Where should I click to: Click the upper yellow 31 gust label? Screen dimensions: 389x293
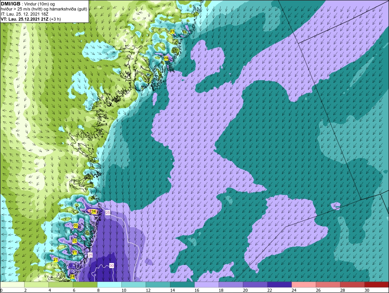point(76,226)
